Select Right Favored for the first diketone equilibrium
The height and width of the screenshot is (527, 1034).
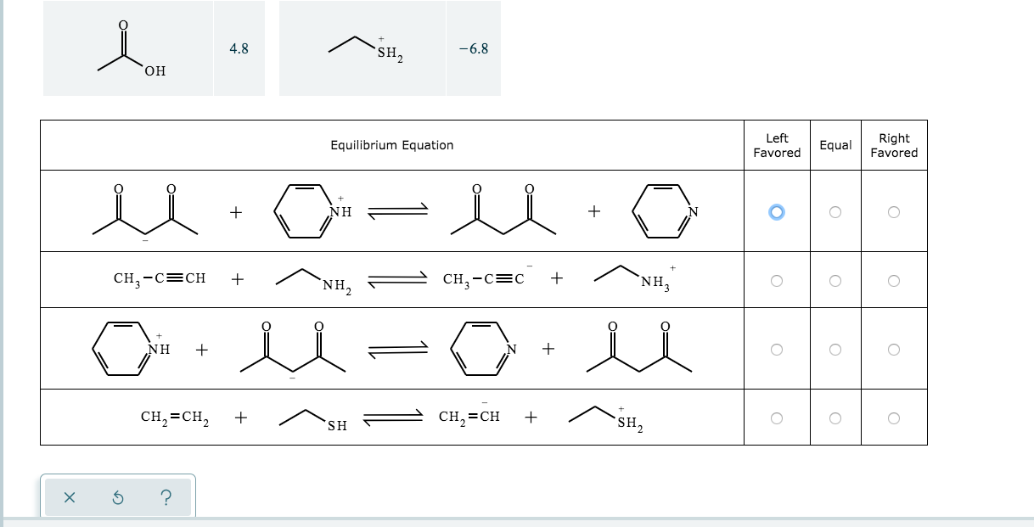(894, 210)
